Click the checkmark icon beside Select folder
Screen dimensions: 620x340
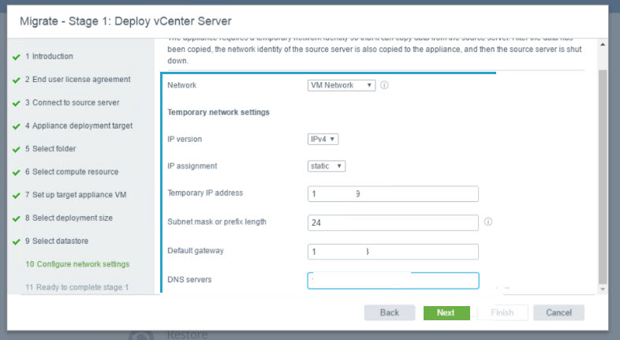point(17,149)
